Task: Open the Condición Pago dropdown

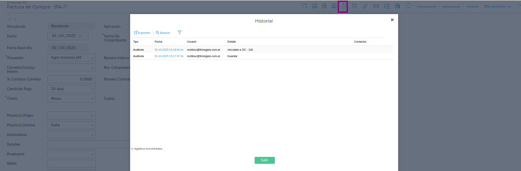Action: tap(92, 89)
